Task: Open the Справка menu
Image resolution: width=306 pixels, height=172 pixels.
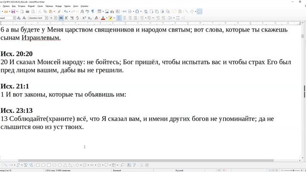Action: (84, 6)
